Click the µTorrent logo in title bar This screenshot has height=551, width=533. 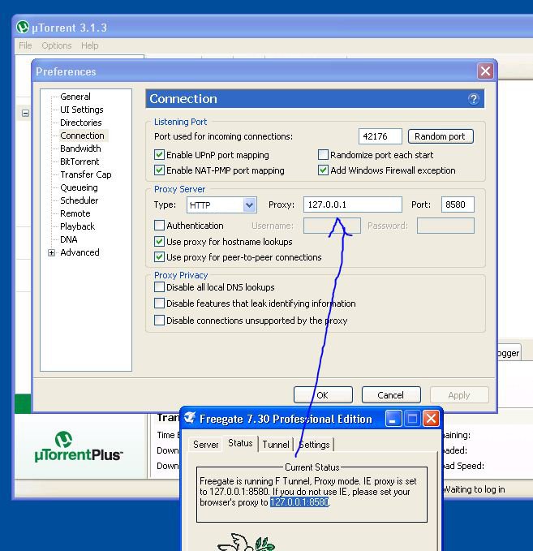23,28
